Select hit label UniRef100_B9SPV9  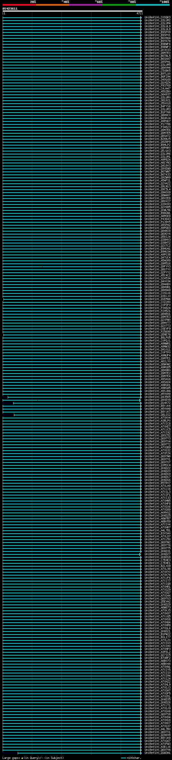[157, 32]
